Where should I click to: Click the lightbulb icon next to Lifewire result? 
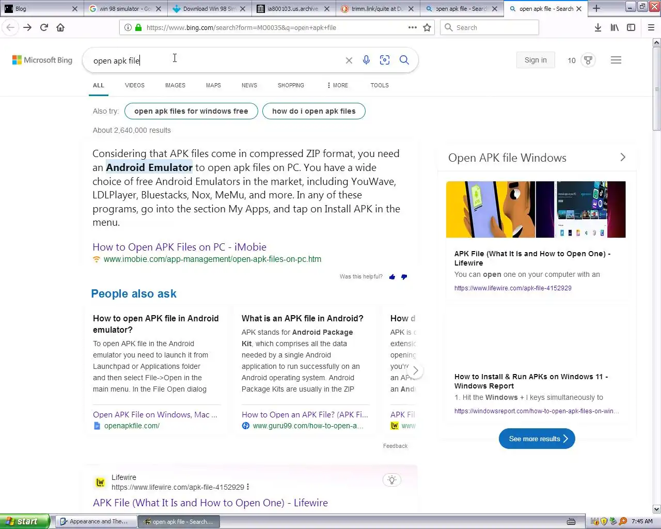(392, 480)
